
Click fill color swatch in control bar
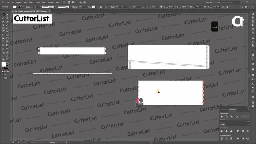(14, 7)
